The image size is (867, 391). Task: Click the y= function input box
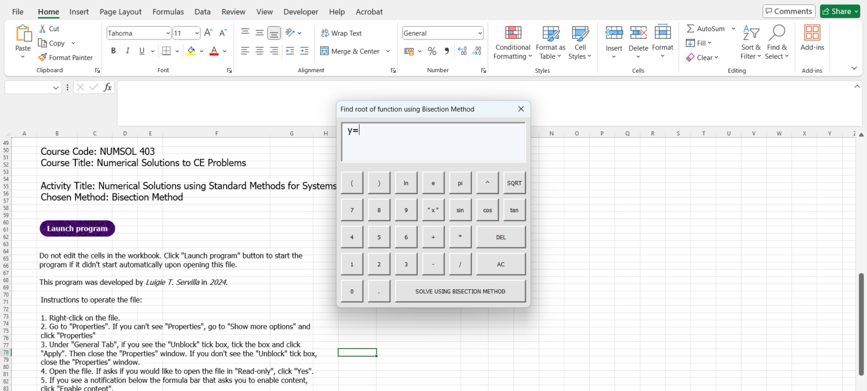[x=433, y=142]
